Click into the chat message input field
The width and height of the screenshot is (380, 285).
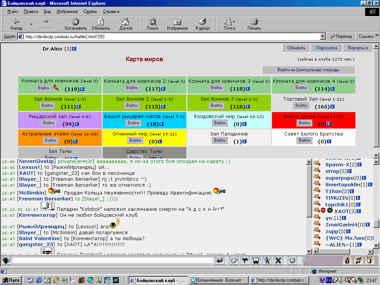[113, 261]
